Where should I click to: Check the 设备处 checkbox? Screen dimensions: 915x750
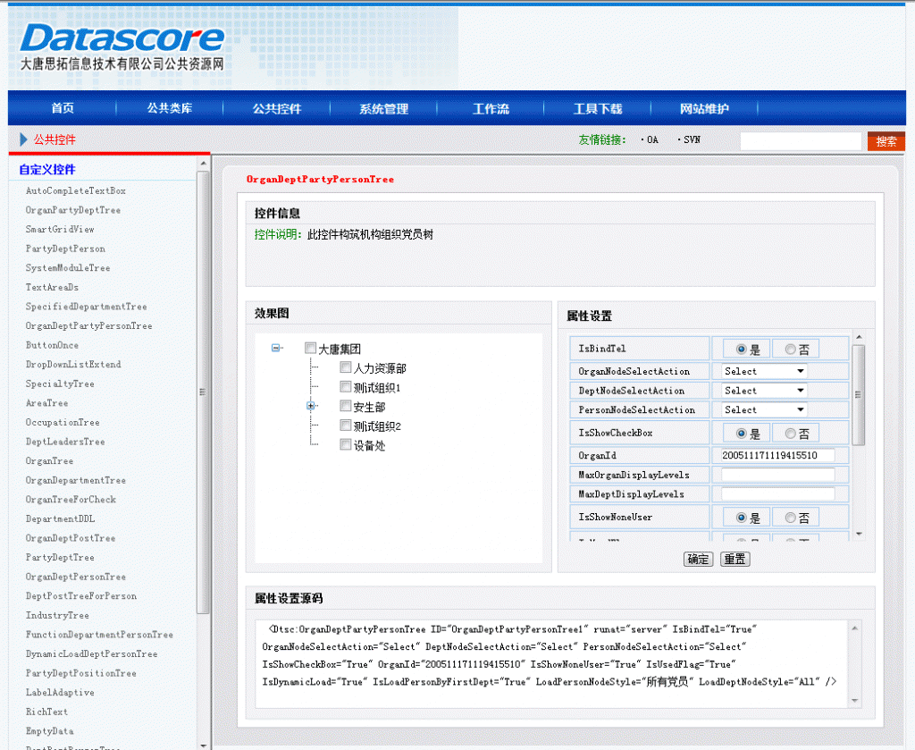pos(346,445)
